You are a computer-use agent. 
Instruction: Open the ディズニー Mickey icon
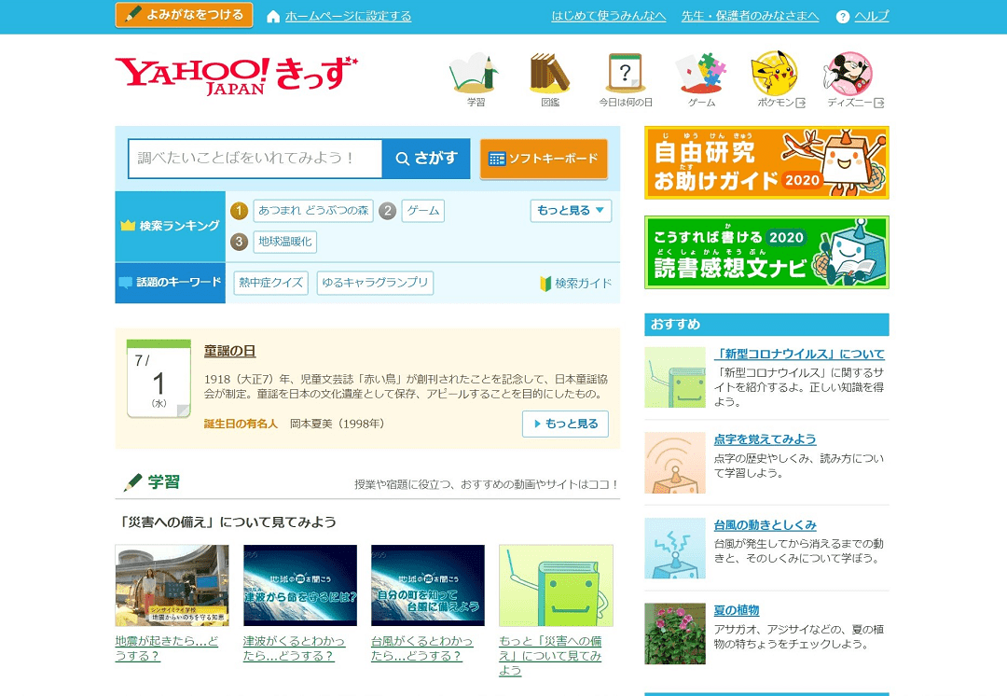849,74
